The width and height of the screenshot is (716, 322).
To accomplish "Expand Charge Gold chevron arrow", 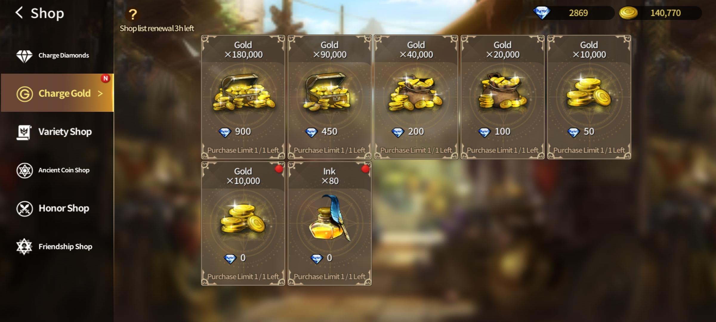I will (x=100, y=94).
